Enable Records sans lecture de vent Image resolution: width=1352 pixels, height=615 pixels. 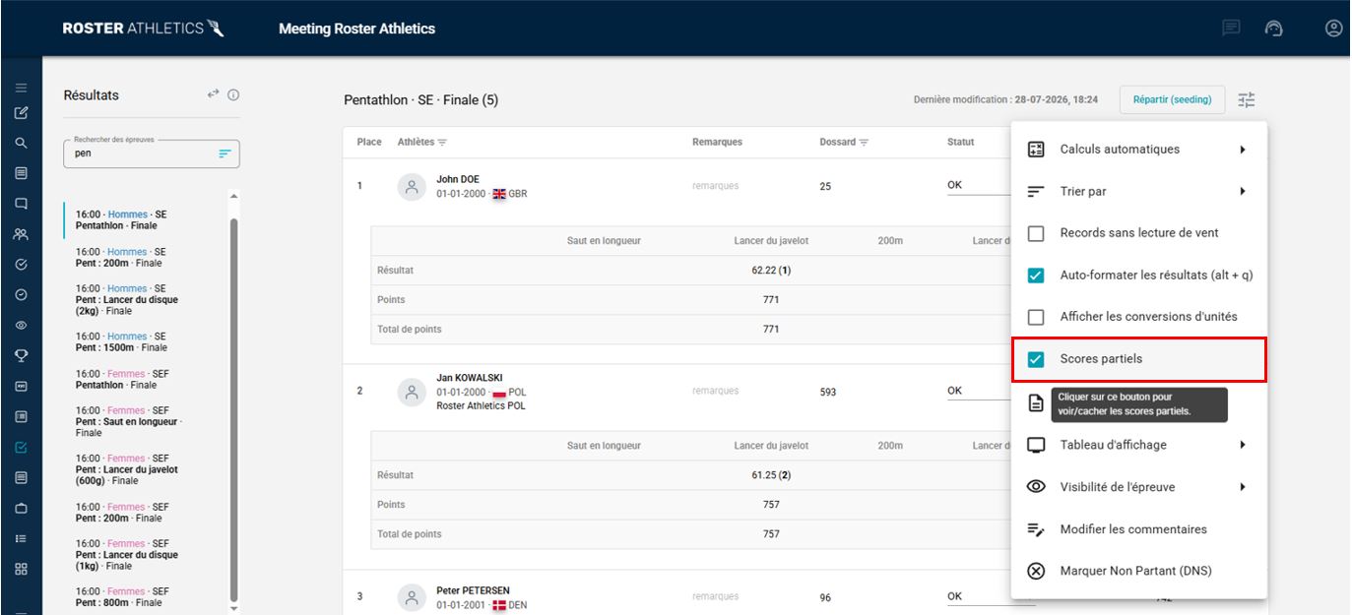pyautogui.click(x=1036, y=233)
